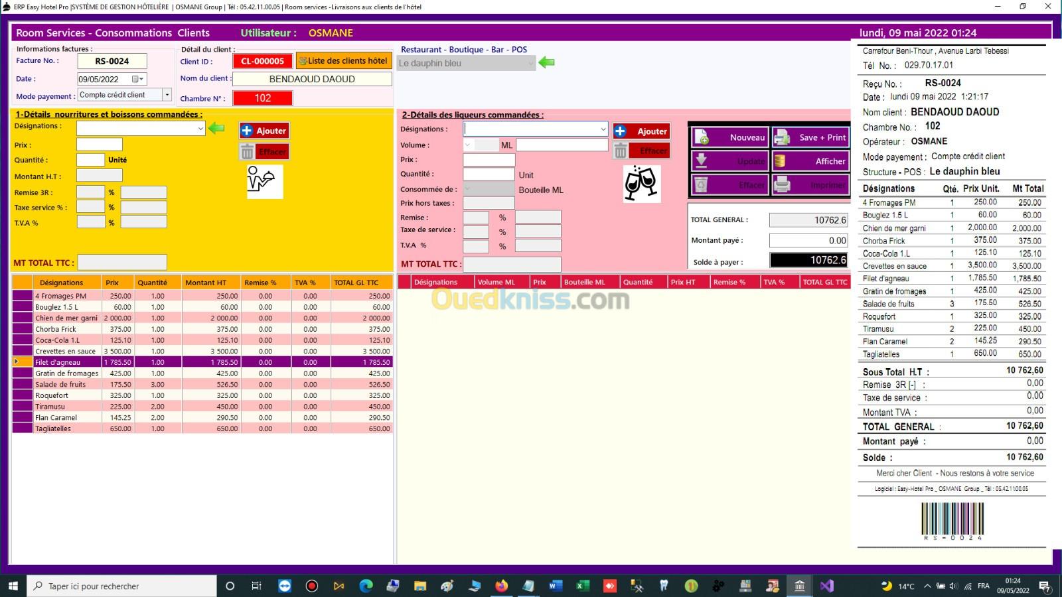Open the Le dauphin bleu POS dropdown
The image size is (1062, 597).
click(x=530, y=63)
